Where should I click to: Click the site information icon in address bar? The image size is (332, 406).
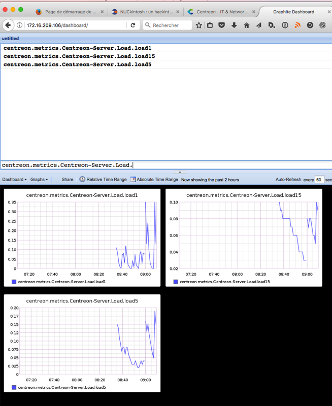click(19, 25)
